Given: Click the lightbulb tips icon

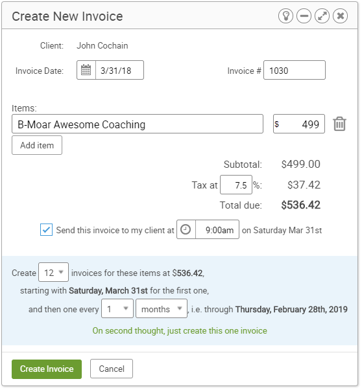Looking at the screenshot, I should [285, 16].
